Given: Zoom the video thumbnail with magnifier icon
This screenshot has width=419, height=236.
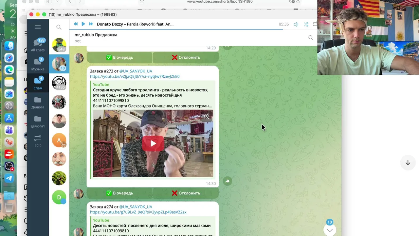Looking at the screenshot, I should pyautogui.click(x=207, y=116).
